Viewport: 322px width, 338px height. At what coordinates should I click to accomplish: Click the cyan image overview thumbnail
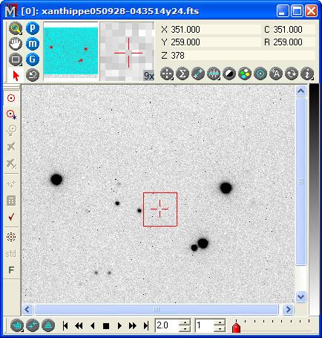[71, 51]
